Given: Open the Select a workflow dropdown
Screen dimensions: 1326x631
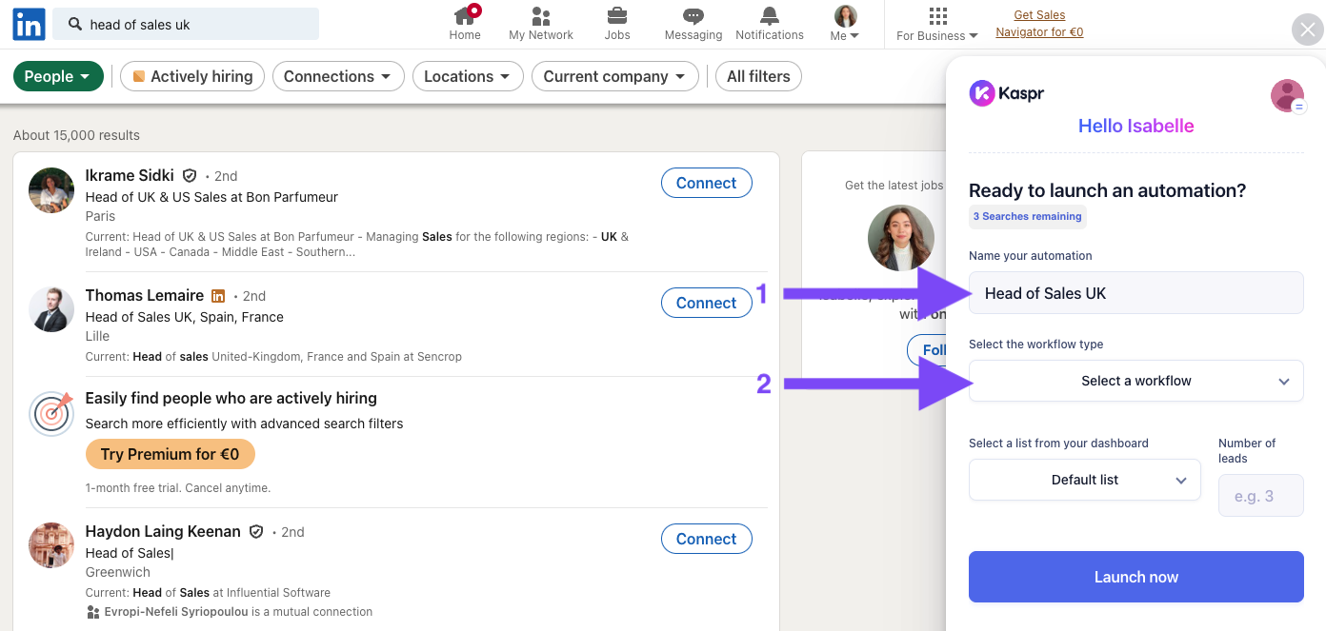Looking at the screenshot, I should coord(1136,381).
